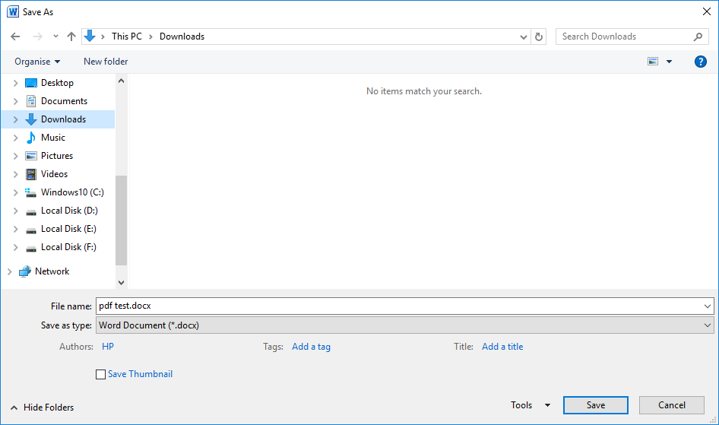Open the Save as type dropdown
The height and width of the screenshot is (425, 719).
[x=405, y=325]
